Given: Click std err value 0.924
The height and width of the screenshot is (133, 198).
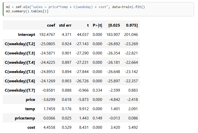Looking at the screenshot, I should click(67, 44).
